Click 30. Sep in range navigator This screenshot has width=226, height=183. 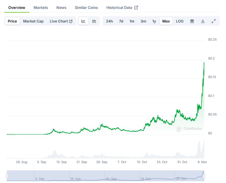point(111,179)
